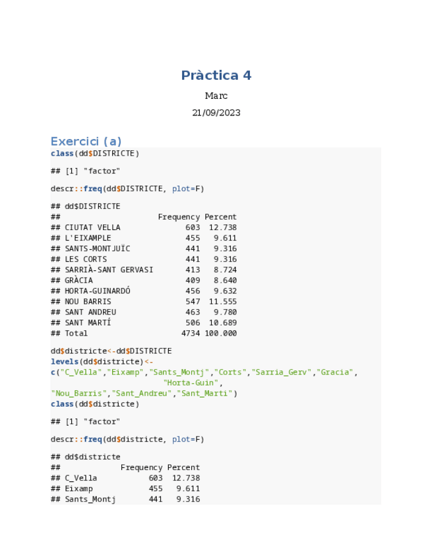The height and width of the screenshot is (559, 432).
Task: Click the GRÀCIA row label
Action: [78, 280]
